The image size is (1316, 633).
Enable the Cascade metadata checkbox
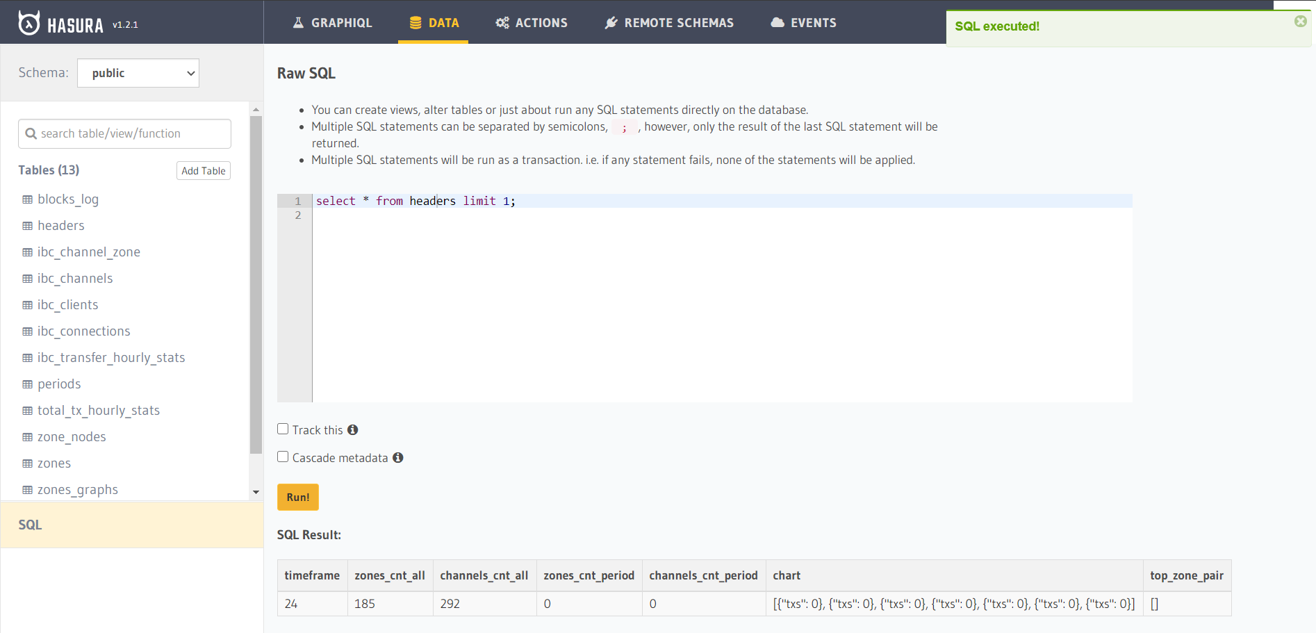(282, 456)
